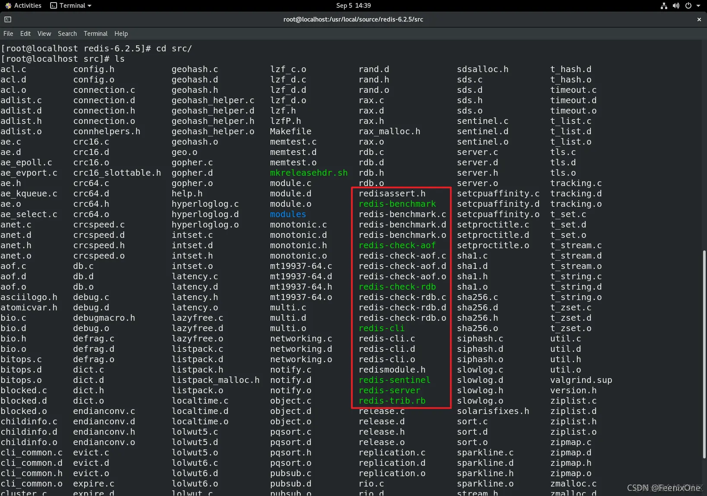
Task: Click the Makefile entry
Action: point(290,131)
